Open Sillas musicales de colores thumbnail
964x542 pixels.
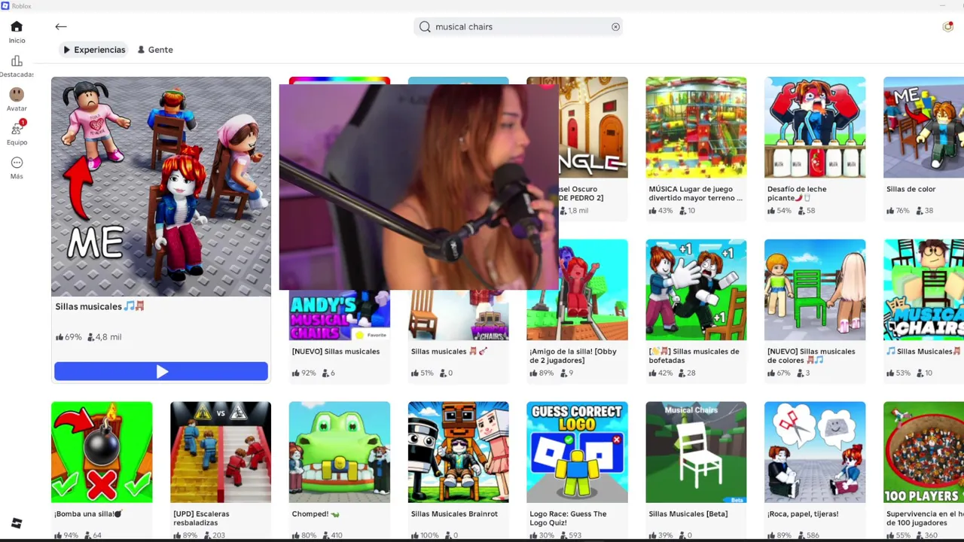(x=815, y=290)
